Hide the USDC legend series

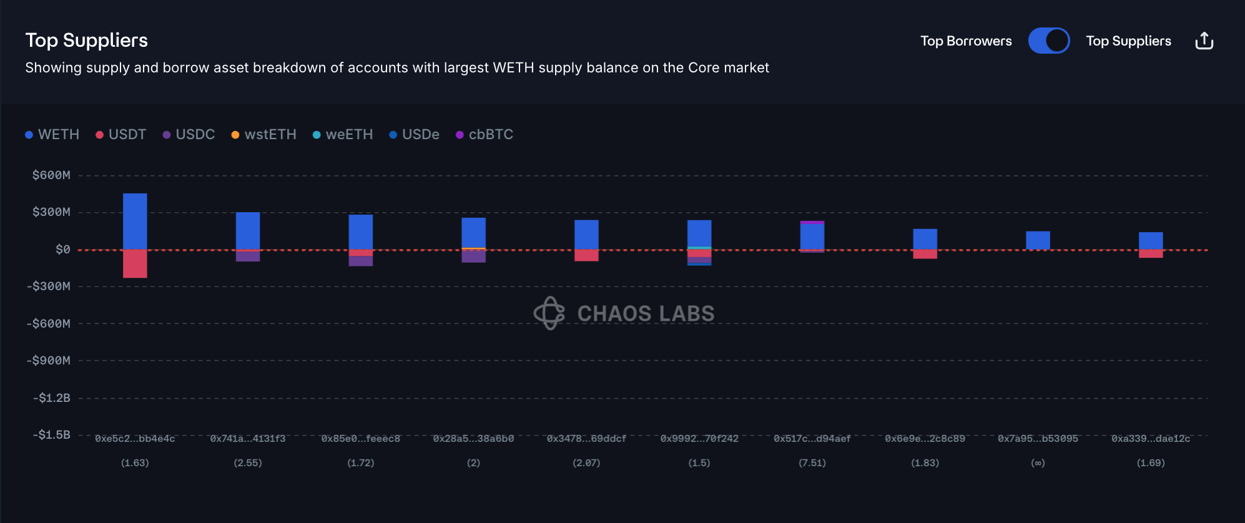(189, 135)
